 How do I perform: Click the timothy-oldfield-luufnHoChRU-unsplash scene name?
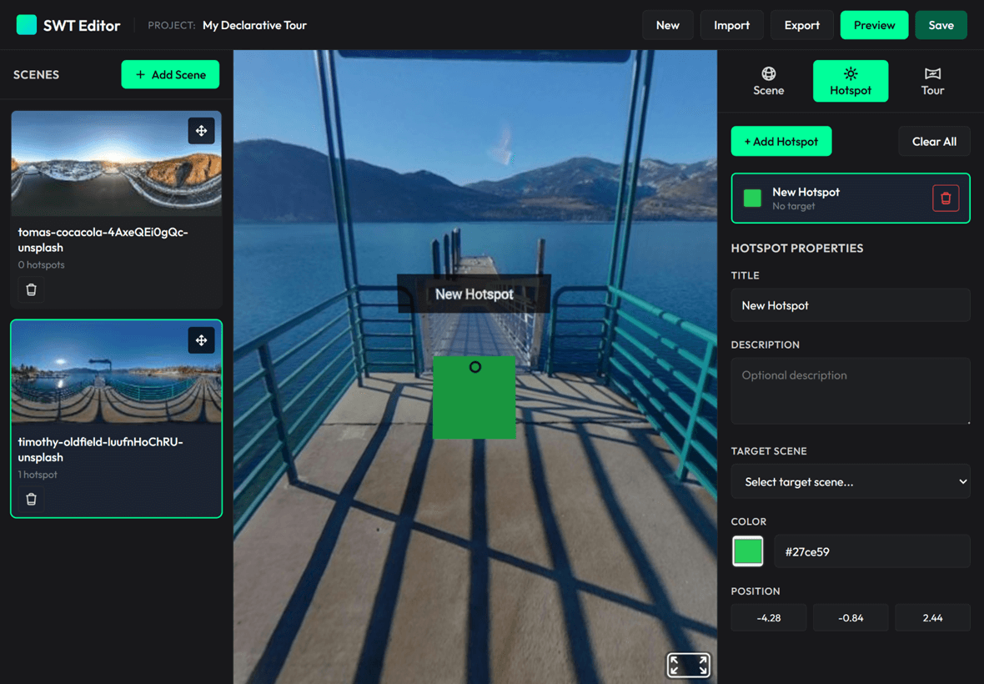pyautogui.click(x=100, y=450)
